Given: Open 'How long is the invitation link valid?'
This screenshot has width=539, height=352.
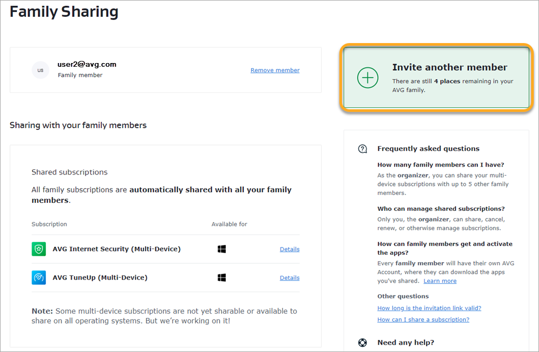Looking at the screenshot, I should coord(429,308).
